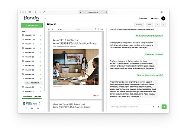Image resolution: width=187 pixels, height=137 pixels.
Task: Click green check icon beside Chat #13
Action: pyautogui.click(x=41, y=35)
